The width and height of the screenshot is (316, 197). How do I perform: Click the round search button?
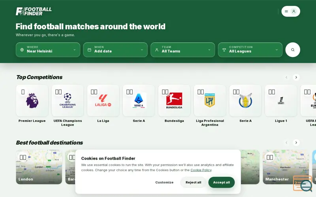(x=293, y=50)
